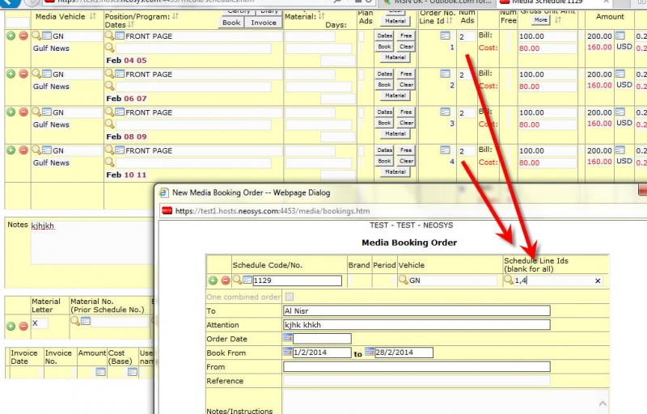Click the dialog address bar URL

pyautogui.click(x=273, y=211)
